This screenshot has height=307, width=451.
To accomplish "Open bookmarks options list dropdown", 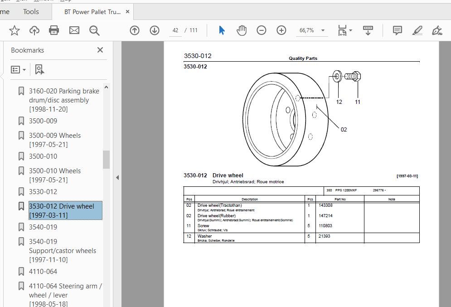I will pyautogui.click(x=19, y=70).
